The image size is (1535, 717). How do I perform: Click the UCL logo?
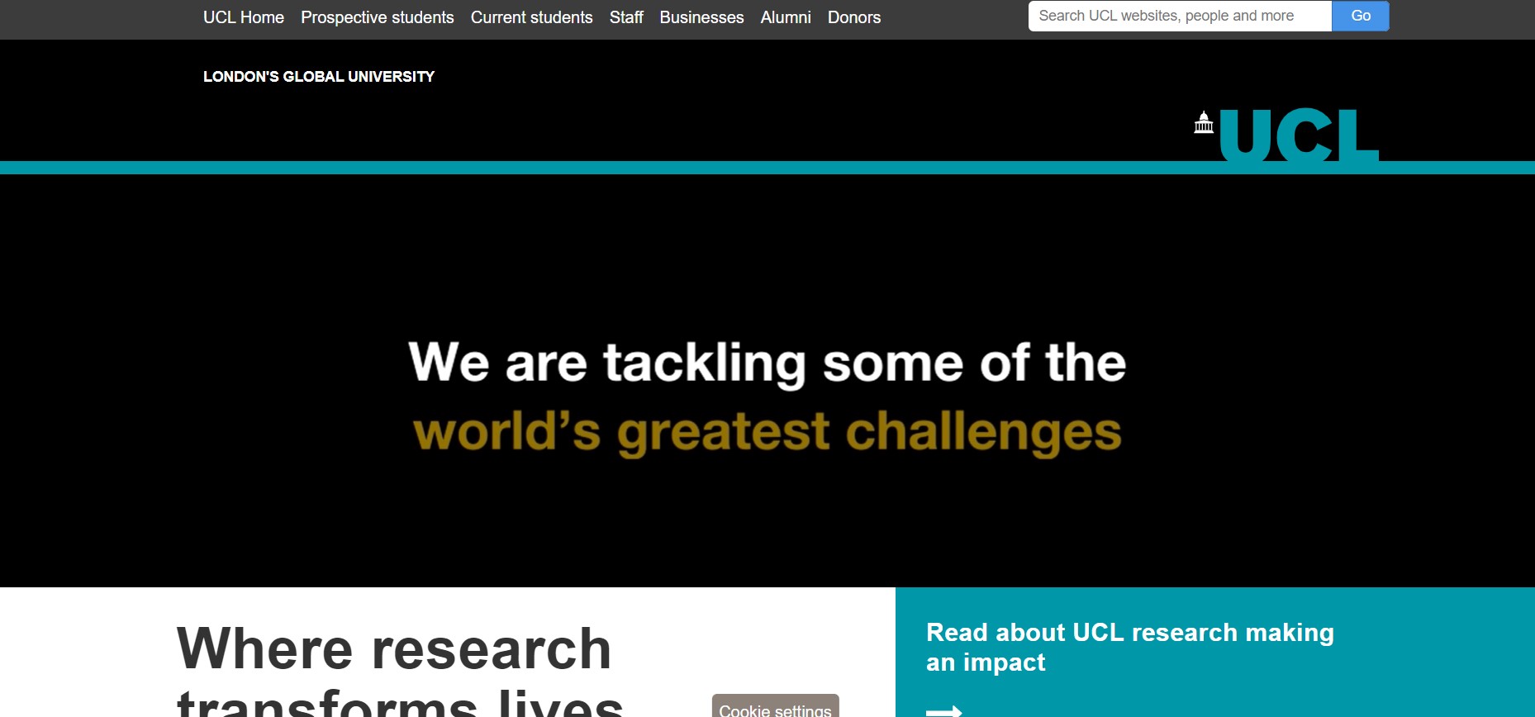pyautogui.click(x=1299, y=135)
